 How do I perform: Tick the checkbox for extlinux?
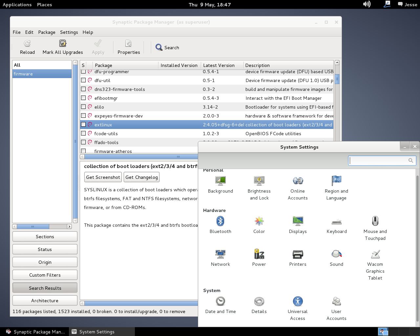coord(83,124)
